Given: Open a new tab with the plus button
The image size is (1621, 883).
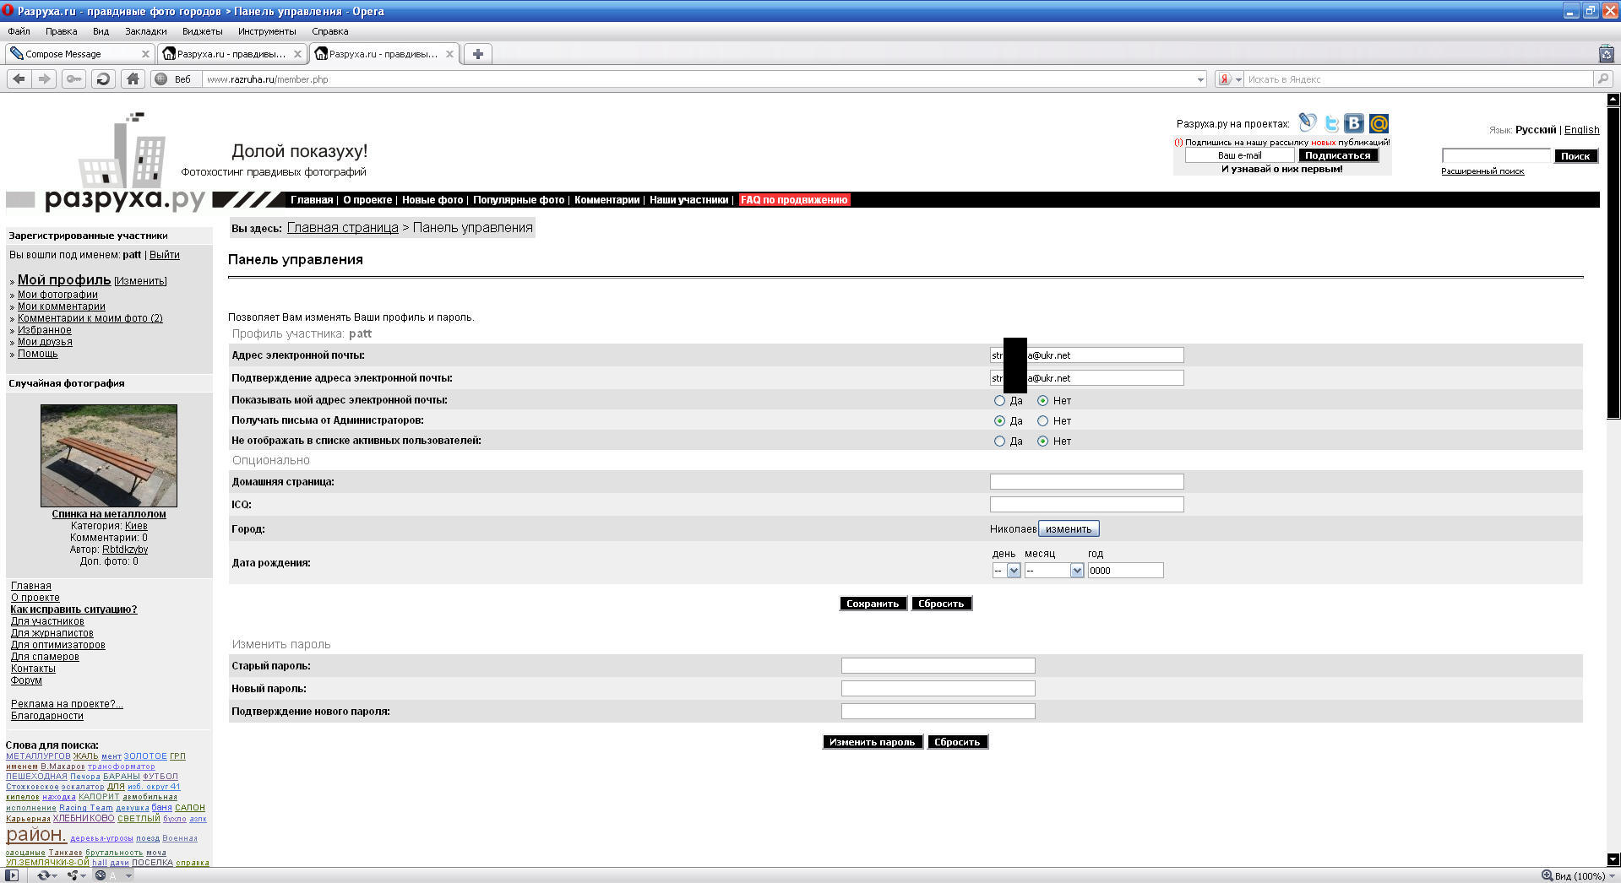Looking at the screenshot, I should pos(477,54).
